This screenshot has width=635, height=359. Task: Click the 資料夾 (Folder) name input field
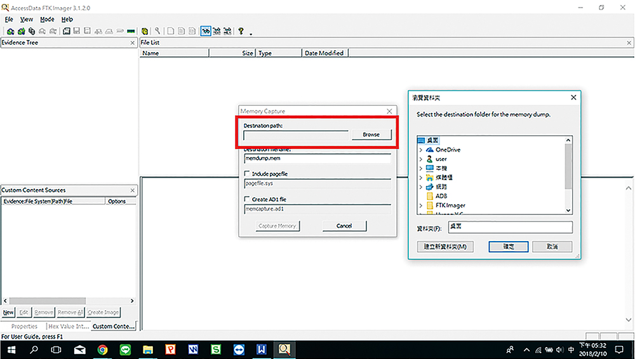pos(511,227)
